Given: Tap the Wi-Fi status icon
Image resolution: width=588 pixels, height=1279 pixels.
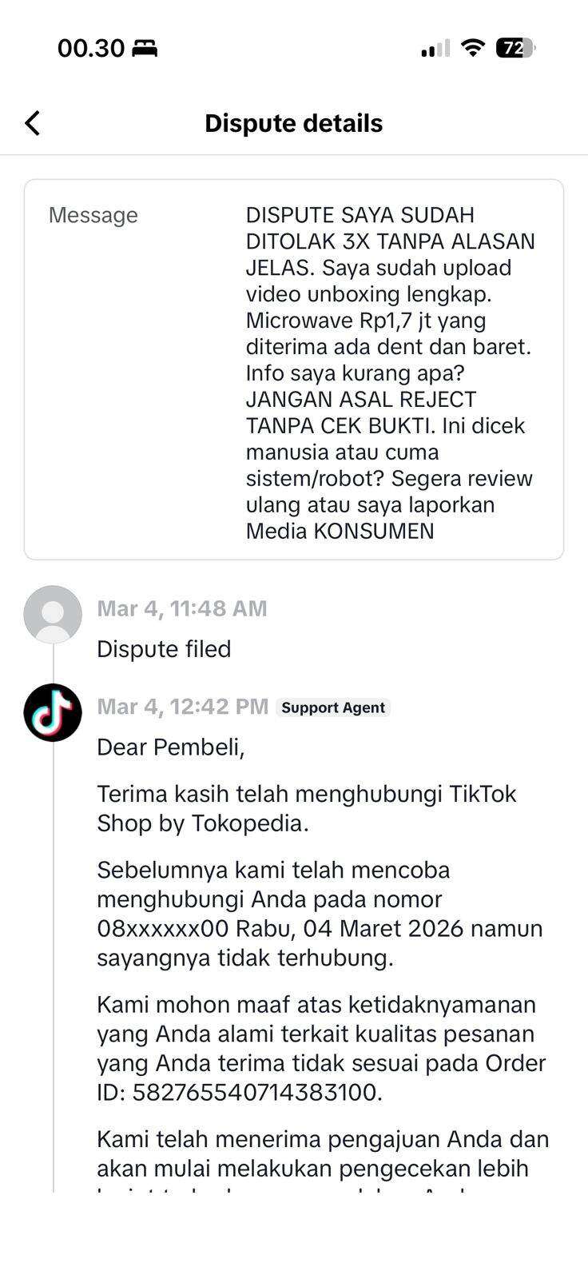Looking at the screenshot, I should (x=473, y=49).
